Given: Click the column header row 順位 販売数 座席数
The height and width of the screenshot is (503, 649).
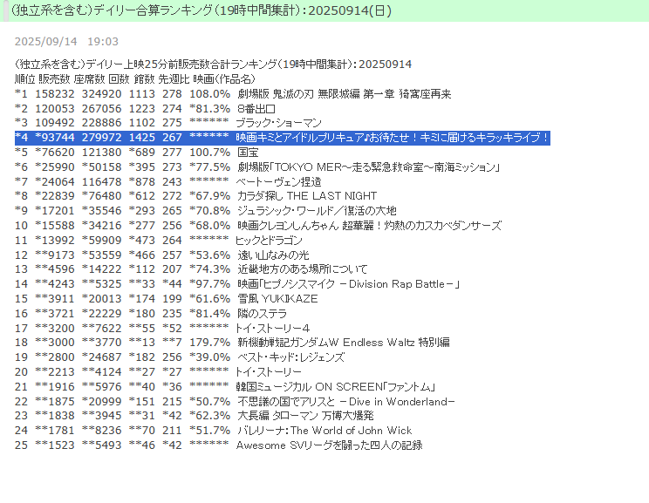Looking at the screenshot, I should click(x=135, y=78).
